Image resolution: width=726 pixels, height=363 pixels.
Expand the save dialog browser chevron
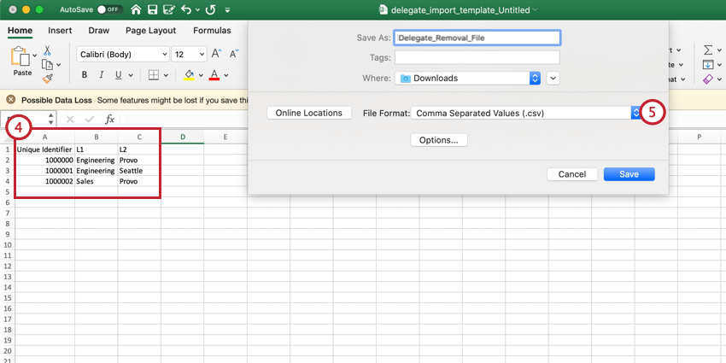click(x=553, y=78)
